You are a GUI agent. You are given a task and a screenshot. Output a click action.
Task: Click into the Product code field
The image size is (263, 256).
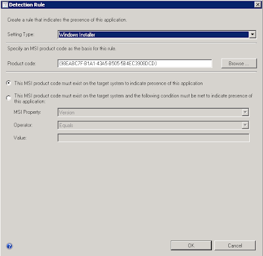coord(135,63)
